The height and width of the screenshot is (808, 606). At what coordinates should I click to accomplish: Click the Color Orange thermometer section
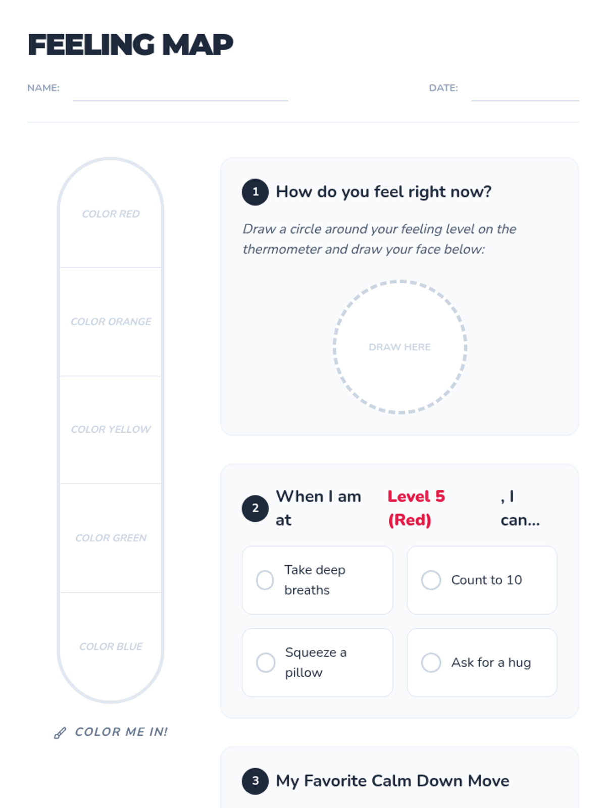[x=111, y=322]
